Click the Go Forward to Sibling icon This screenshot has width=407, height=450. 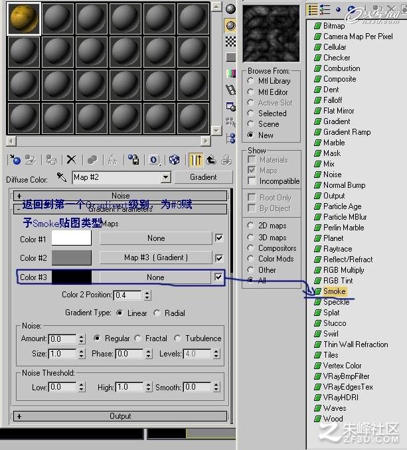[x=226, y=160]
